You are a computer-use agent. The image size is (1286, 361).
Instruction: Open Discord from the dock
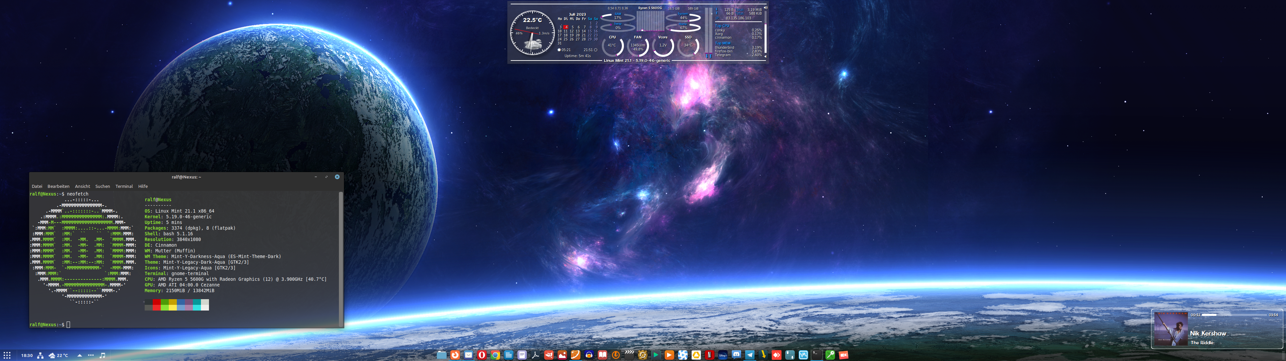point(736,355)
